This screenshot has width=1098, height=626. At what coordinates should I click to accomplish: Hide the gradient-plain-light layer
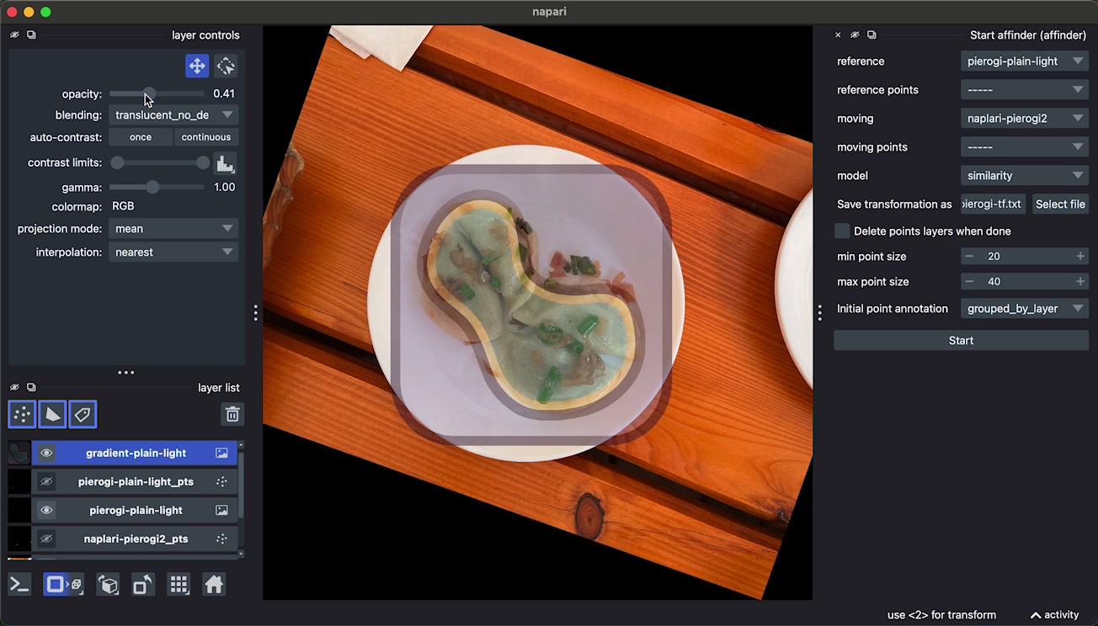46,453
